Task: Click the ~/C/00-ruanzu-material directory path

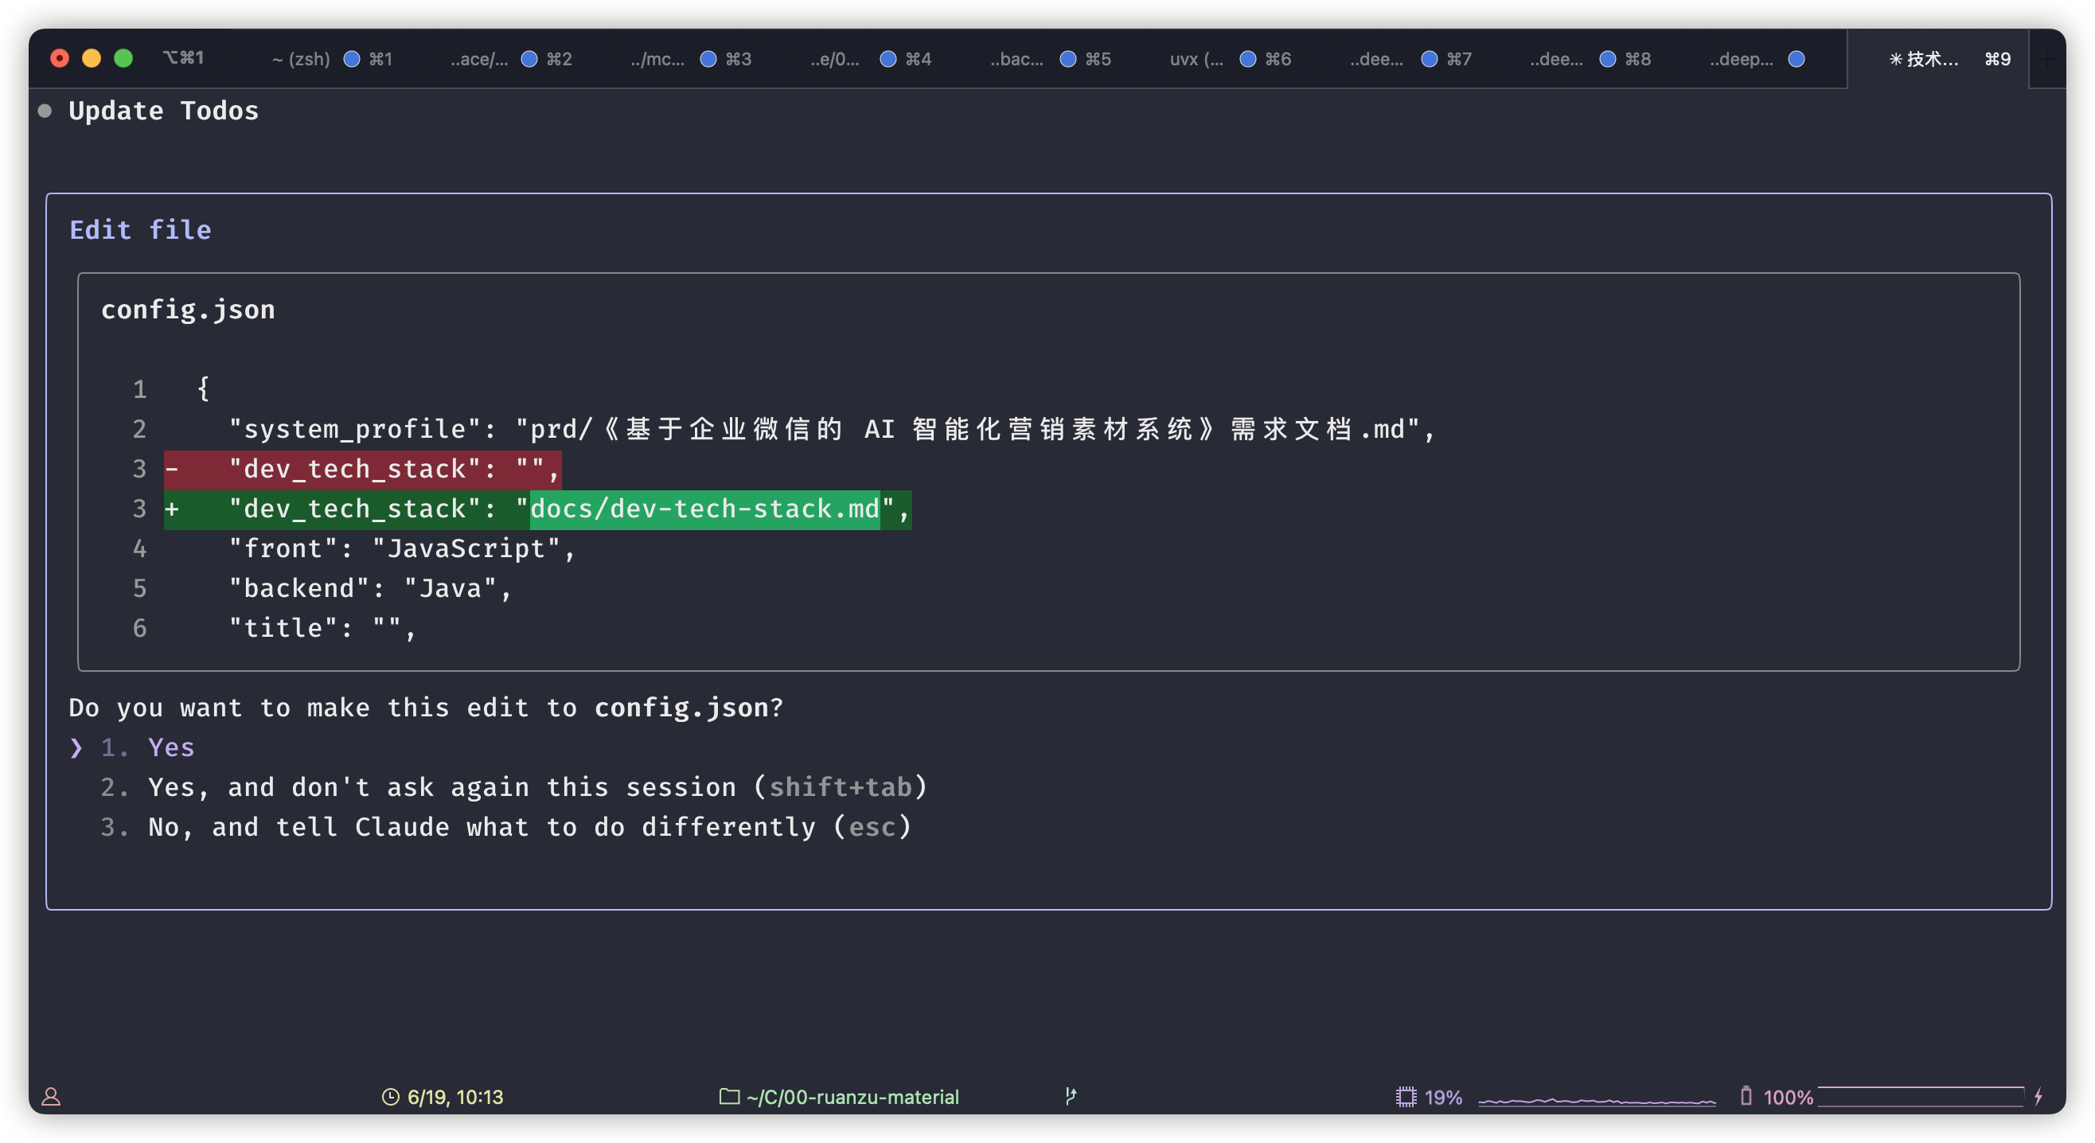Action: click(852, 1097)
